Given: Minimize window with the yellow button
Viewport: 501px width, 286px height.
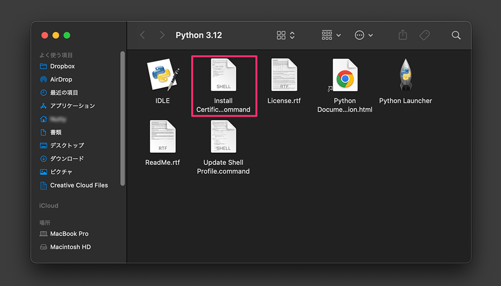Looking at the screenshot, I should (56, 35).
